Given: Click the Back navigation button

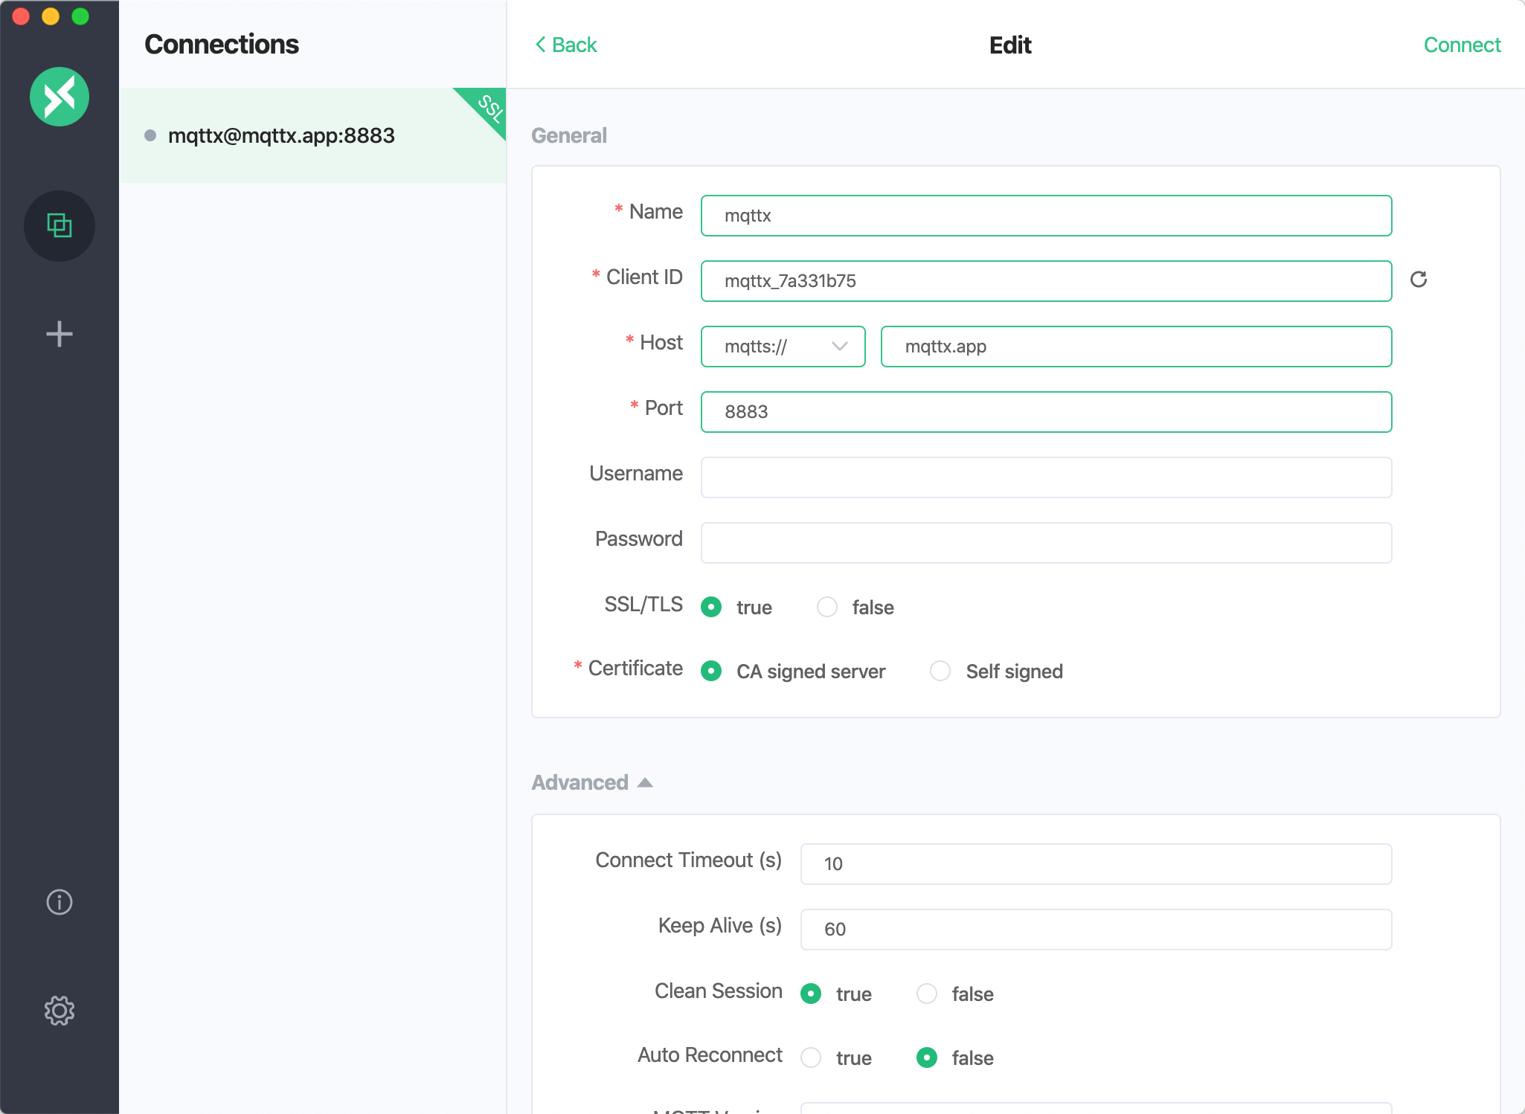Looking at the screenshot, I should click(567, 45).
